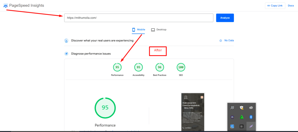Screen dimensions: 298x132
Task: Open the Creative Cloud tray icon
Action: click(x=251, y=108)
